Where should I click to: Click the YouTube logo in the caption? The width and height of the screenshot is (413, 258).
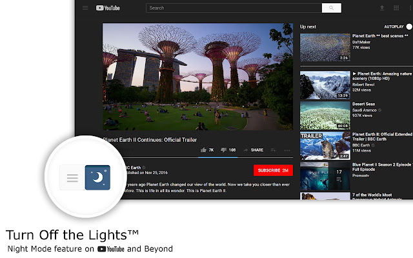pyautogui.click(x=110, y=249)
